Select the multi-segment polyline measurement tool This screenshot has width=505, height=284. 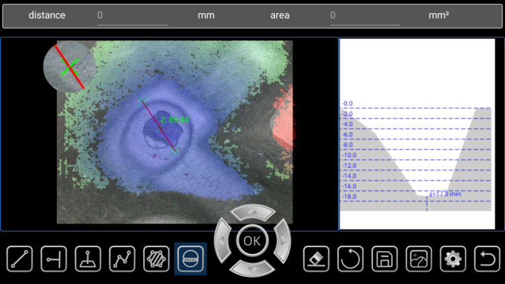pos(122,259)
